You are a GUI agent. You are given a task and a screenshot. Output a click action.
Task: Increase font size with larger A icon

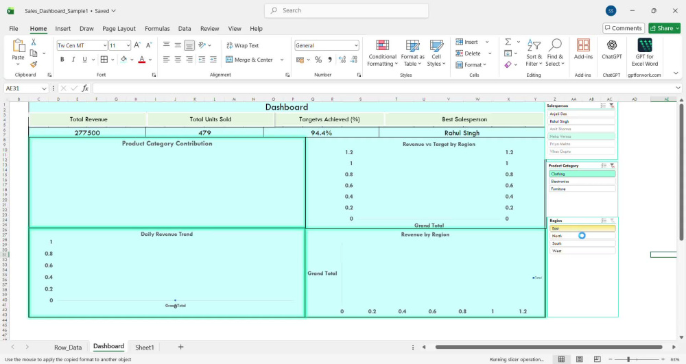click(137, 45)
